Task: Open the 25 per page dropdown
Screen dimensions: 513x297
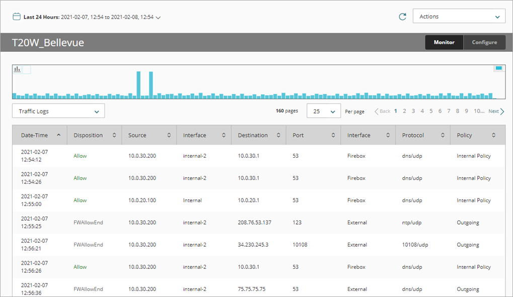Action: (x=323, y=111)
